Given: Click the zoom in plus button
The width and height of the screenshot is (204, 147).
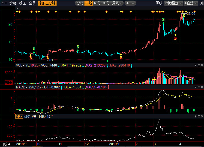Looking at the screenshot, I should (127, 3).
